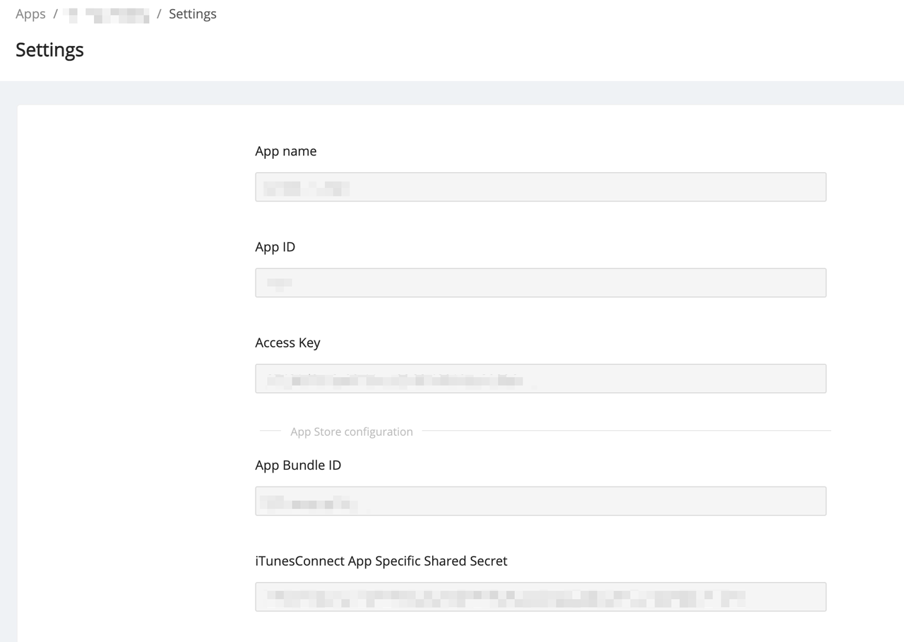
Task: Click the App Store configuration section title
Action: (x=351, y=432)
